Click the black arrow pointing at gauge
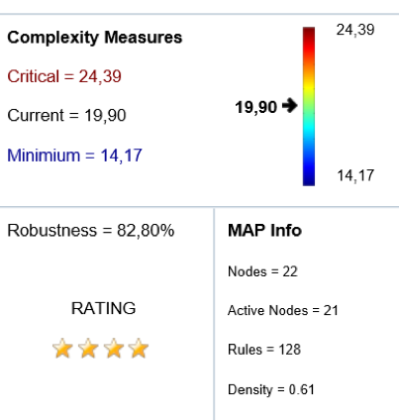 (290, 106)
